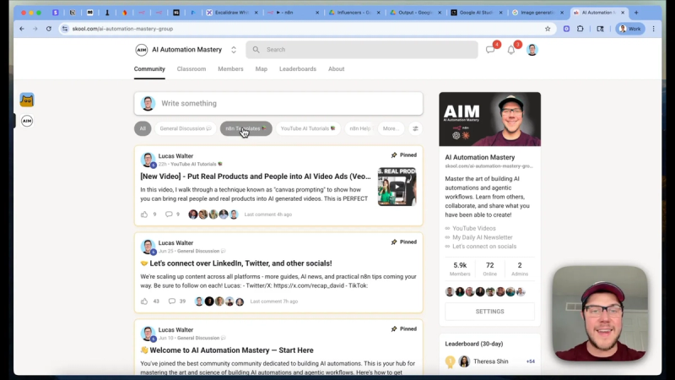675x380 pixels.
Task: Open the feed filter sliders icon
Action: coord(415,128)
